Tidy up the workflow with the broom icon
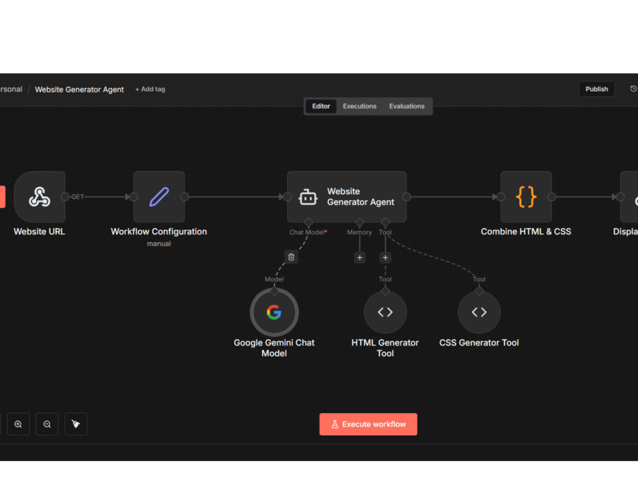 click(x=76, y=424)
